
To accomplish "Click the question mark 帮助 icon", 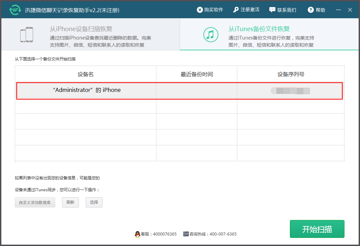I will pyautogui.click(x=310, y=10).
